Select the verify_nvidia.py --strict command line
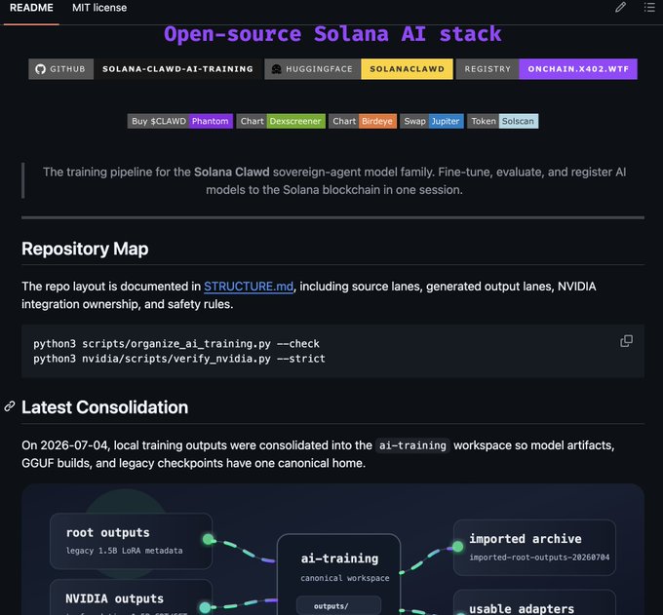 pos(179,359)
